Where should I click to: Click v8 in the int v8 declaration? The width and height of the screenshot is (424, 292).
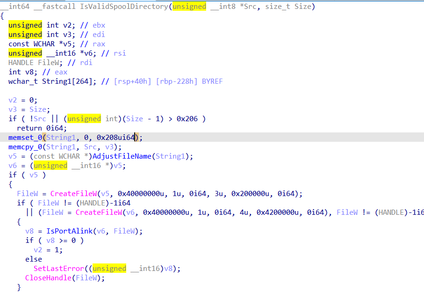(x=29, y=72)
